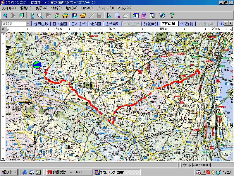The image size is (234, 176).
Task: Click the triangle ruler measurement tool
Action: click(109, 15)
